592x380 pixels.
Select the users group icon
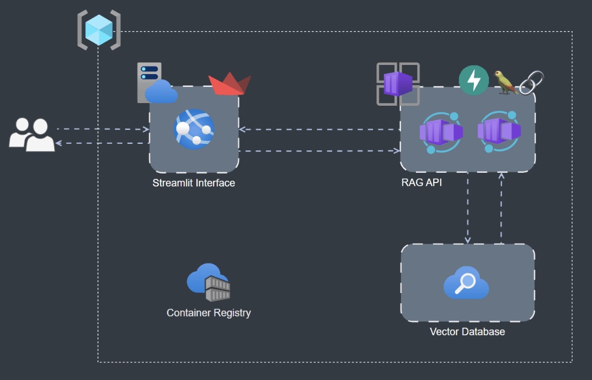pos(32,134)
